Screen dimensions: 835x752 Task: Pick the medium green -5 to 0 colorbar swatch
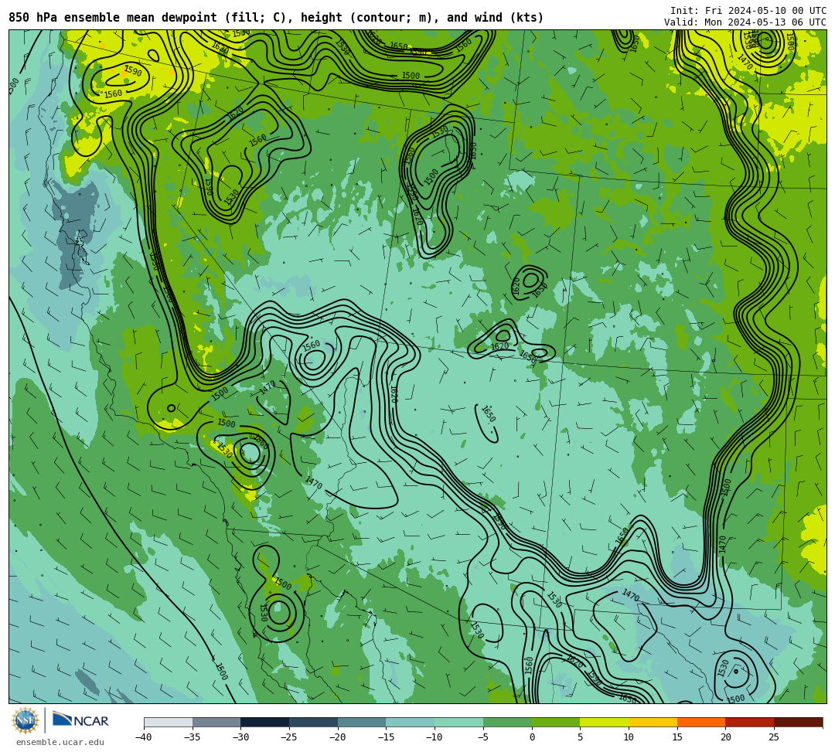pos(507,722)
